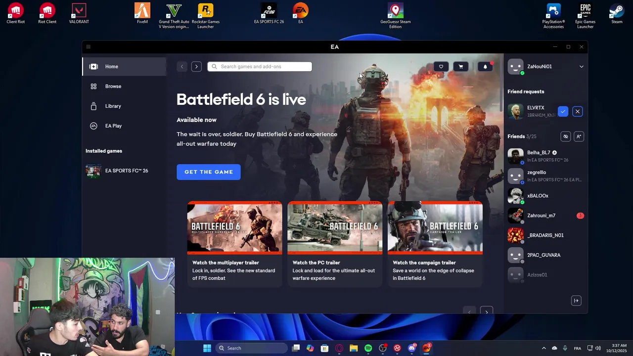Open Epic Games Launcher shortcut
Image resolution: width=633 pixels, height=356 pixels.
pyautogui.click(x=586, y=16)
